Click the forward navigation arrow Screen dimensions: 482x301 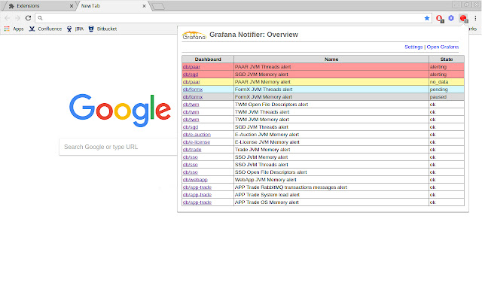pyautogui.click(x=17, y=18)
